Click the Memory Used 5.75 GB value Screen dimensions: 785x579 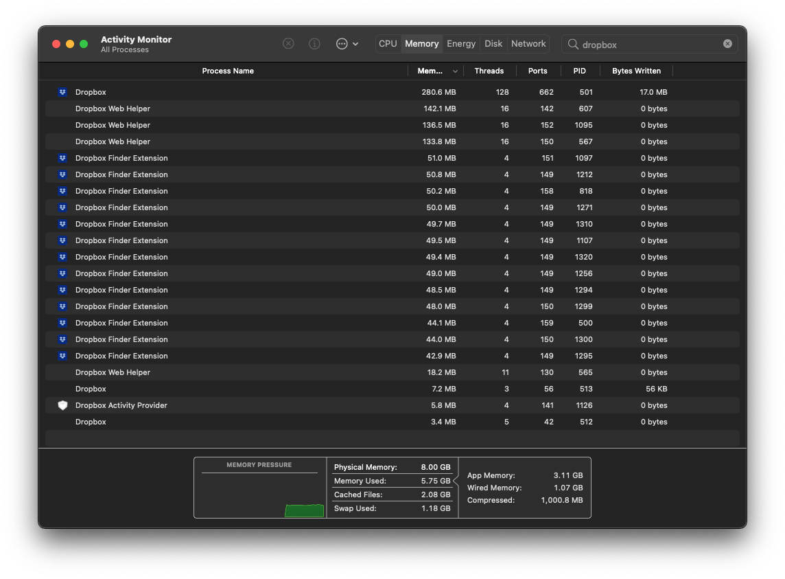(436, 481)
